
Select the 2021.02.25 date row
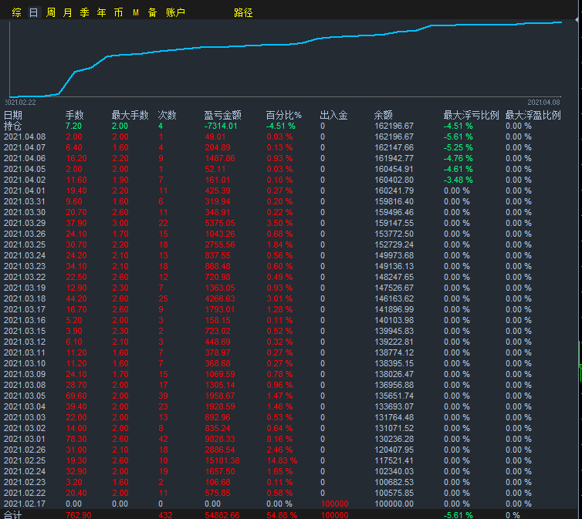tap(25, 460)
